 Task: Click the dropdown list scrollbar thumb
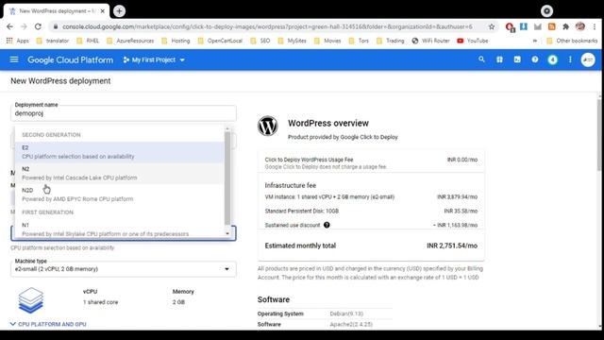227,178
